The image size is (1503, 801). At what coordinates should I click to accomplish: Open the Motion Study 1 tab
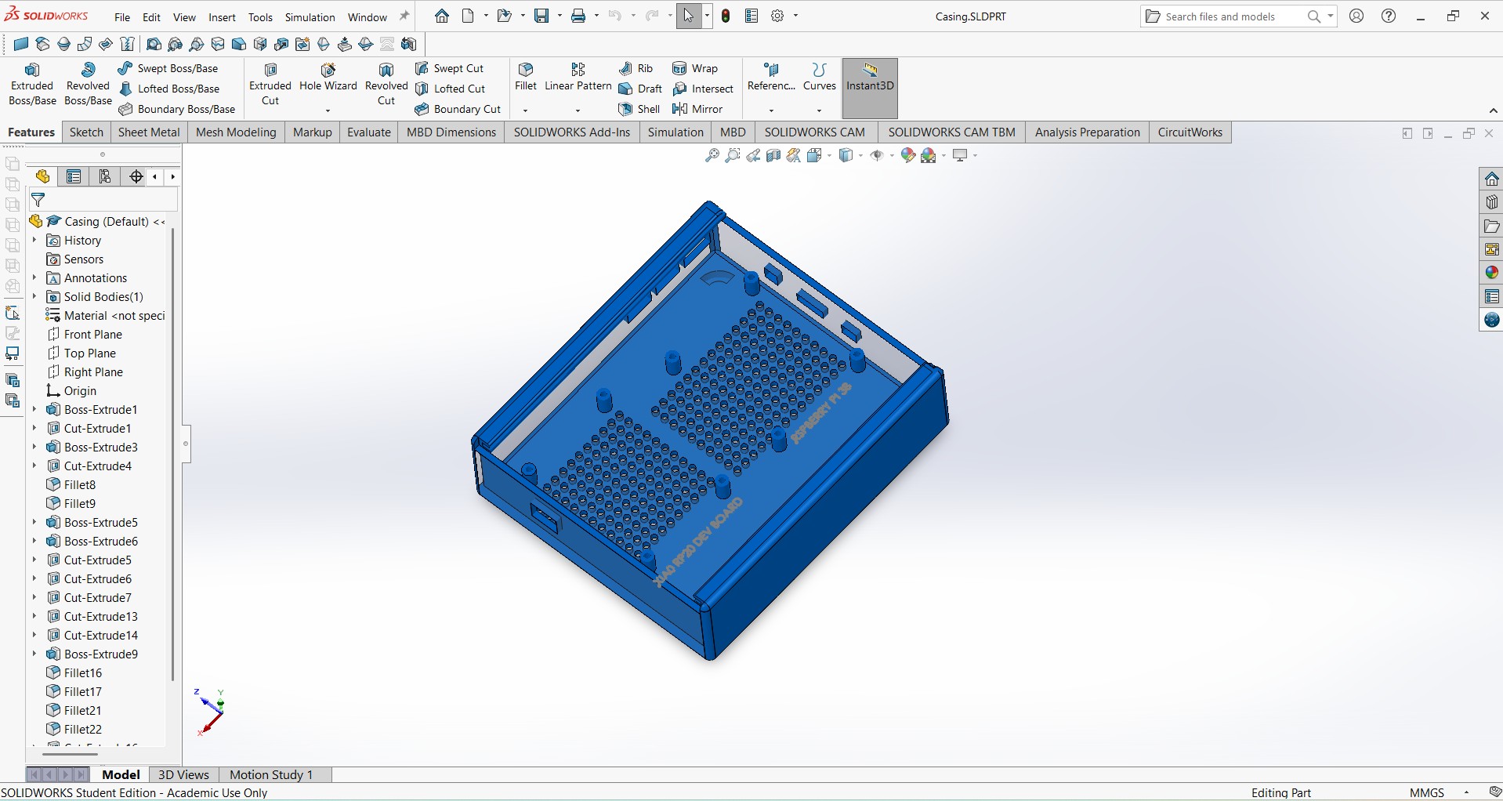click(271, 774)
